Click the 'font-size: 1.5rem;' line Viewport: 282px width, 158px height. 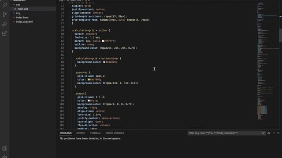click(87, 37)
